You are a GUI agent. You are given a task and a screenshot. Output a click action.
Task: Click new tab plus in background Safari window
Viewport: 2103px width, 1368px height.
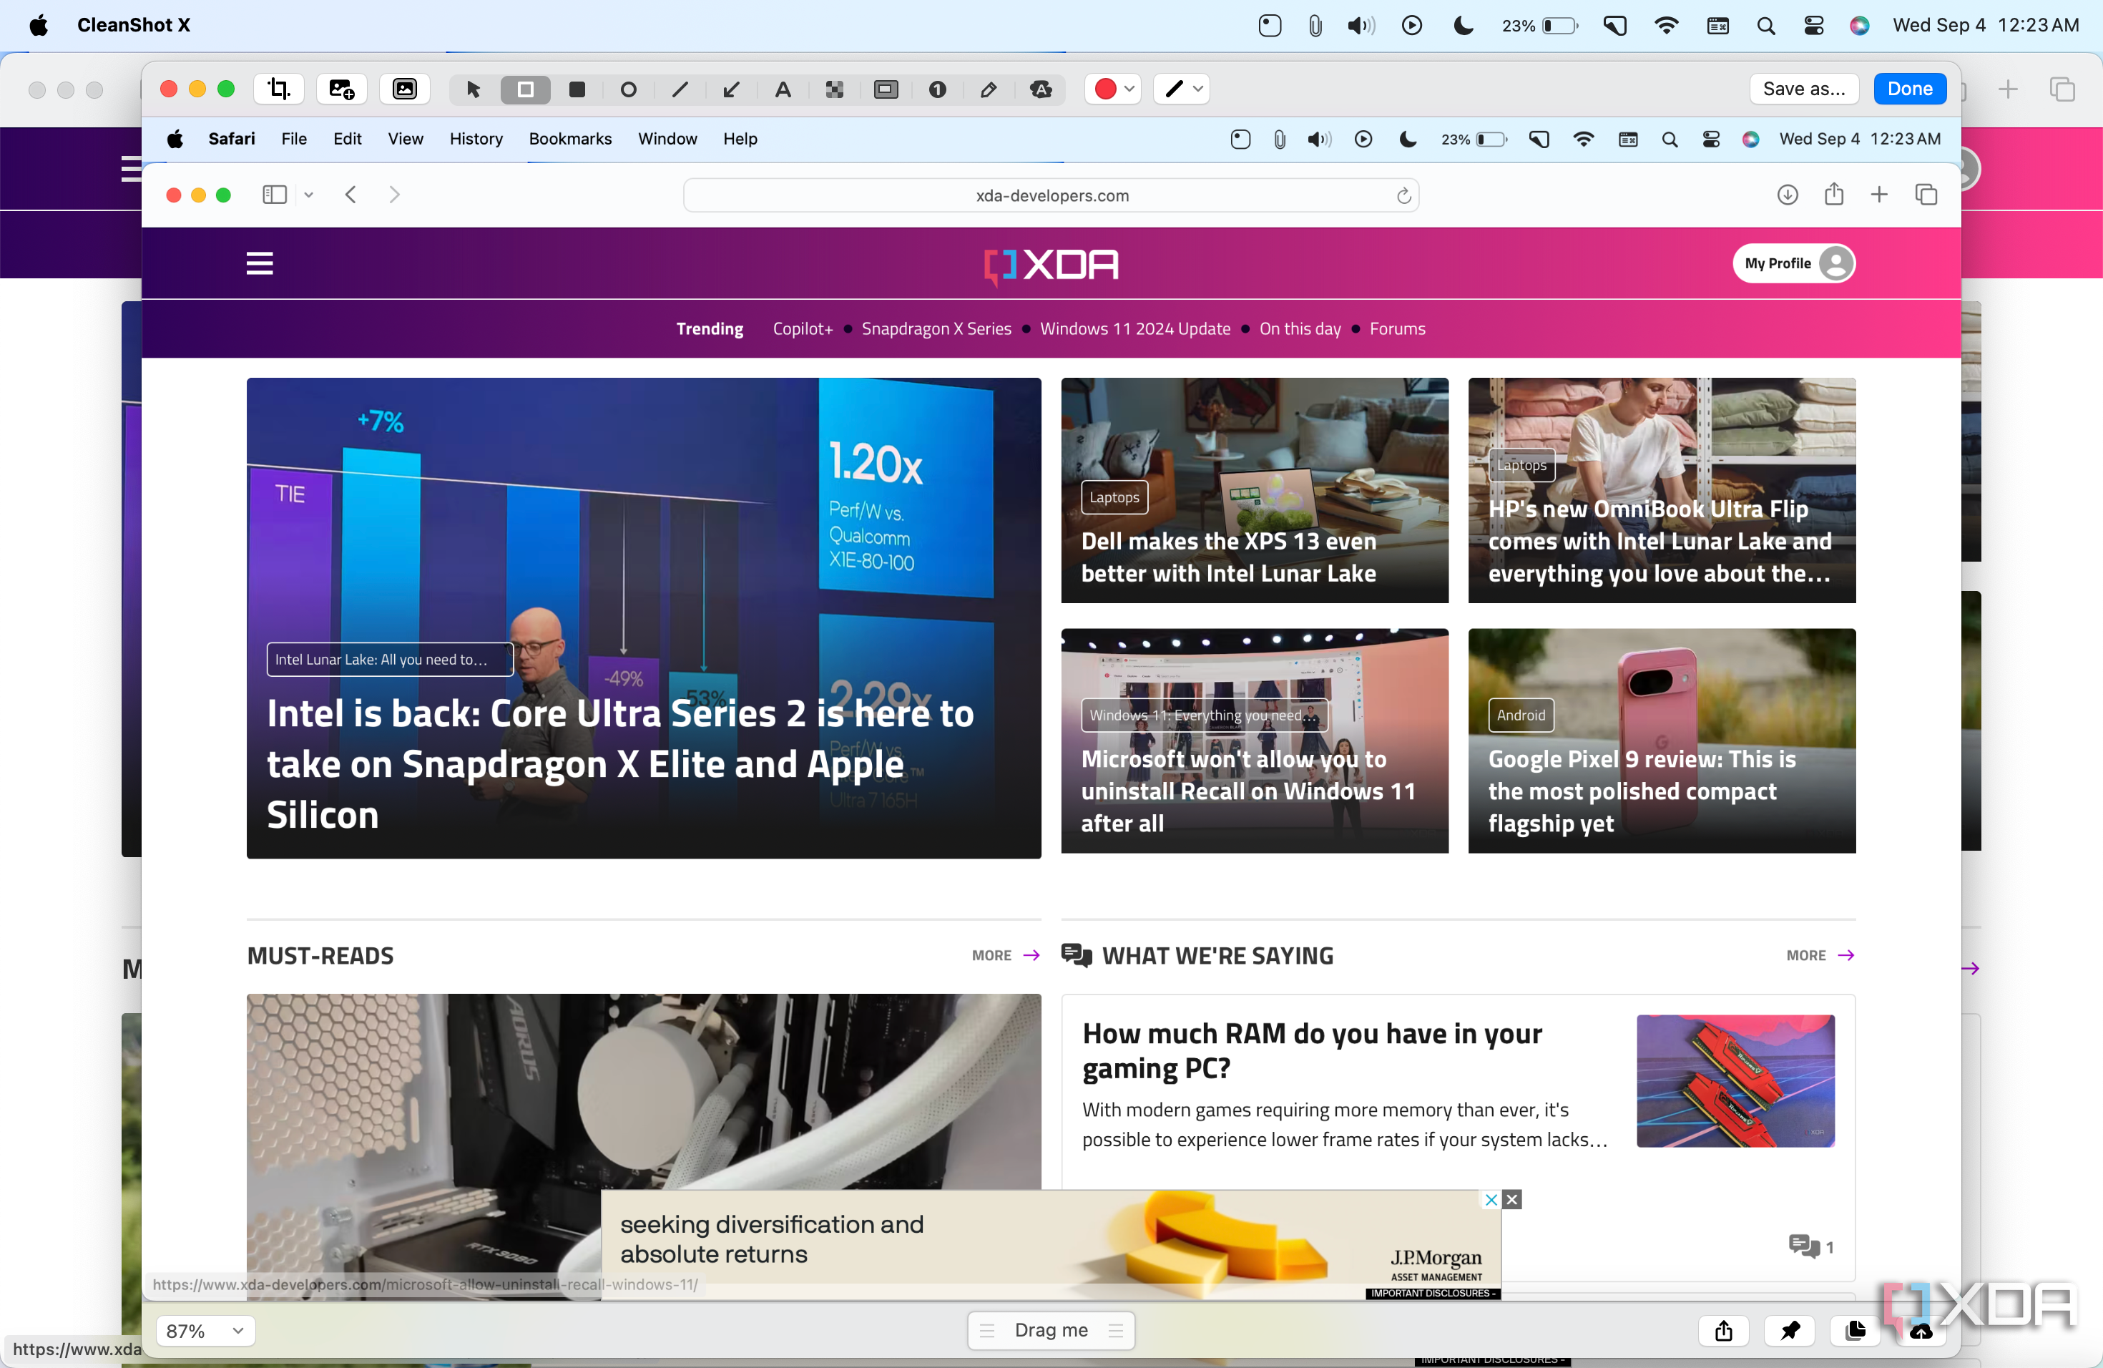coord(2008,89)
